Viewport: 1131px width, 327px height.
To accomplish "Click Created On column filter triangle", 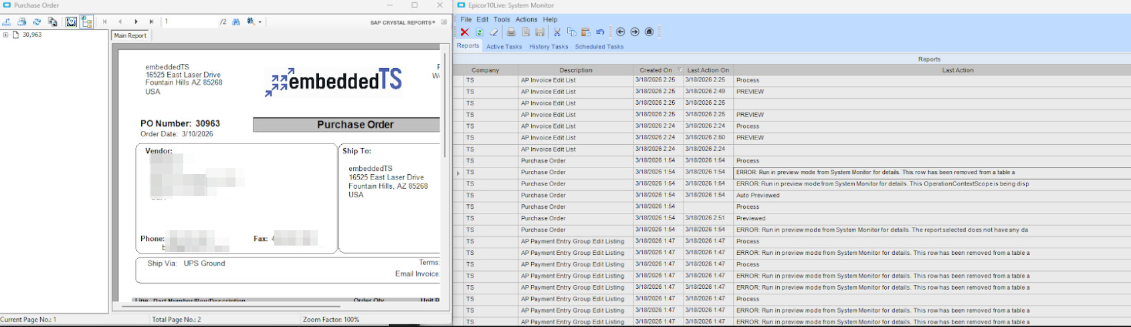I will [680, 70].
